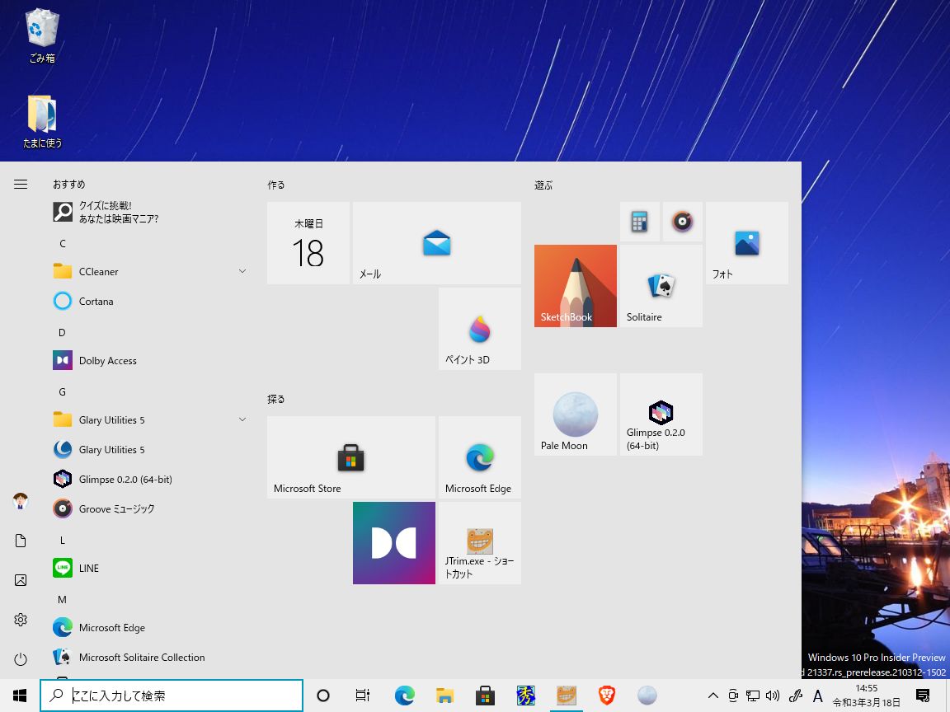The height and width of the screenshot is (712, 950).
Task: Open Settings from the Start sidebar
Action: click(x=20, y=620)
